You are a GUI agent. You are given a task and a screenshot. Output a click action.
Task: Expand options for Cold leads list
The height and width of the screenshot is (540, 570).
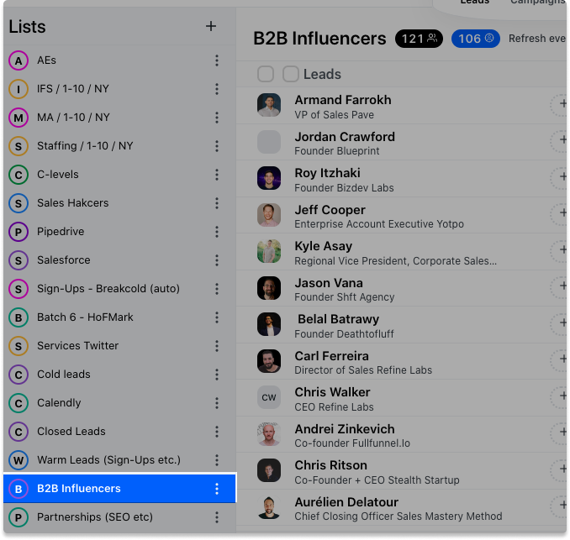[217, 375]
